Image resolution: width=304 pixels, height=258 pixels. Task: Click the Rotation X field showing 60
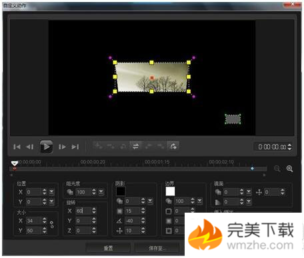[83, 211]
